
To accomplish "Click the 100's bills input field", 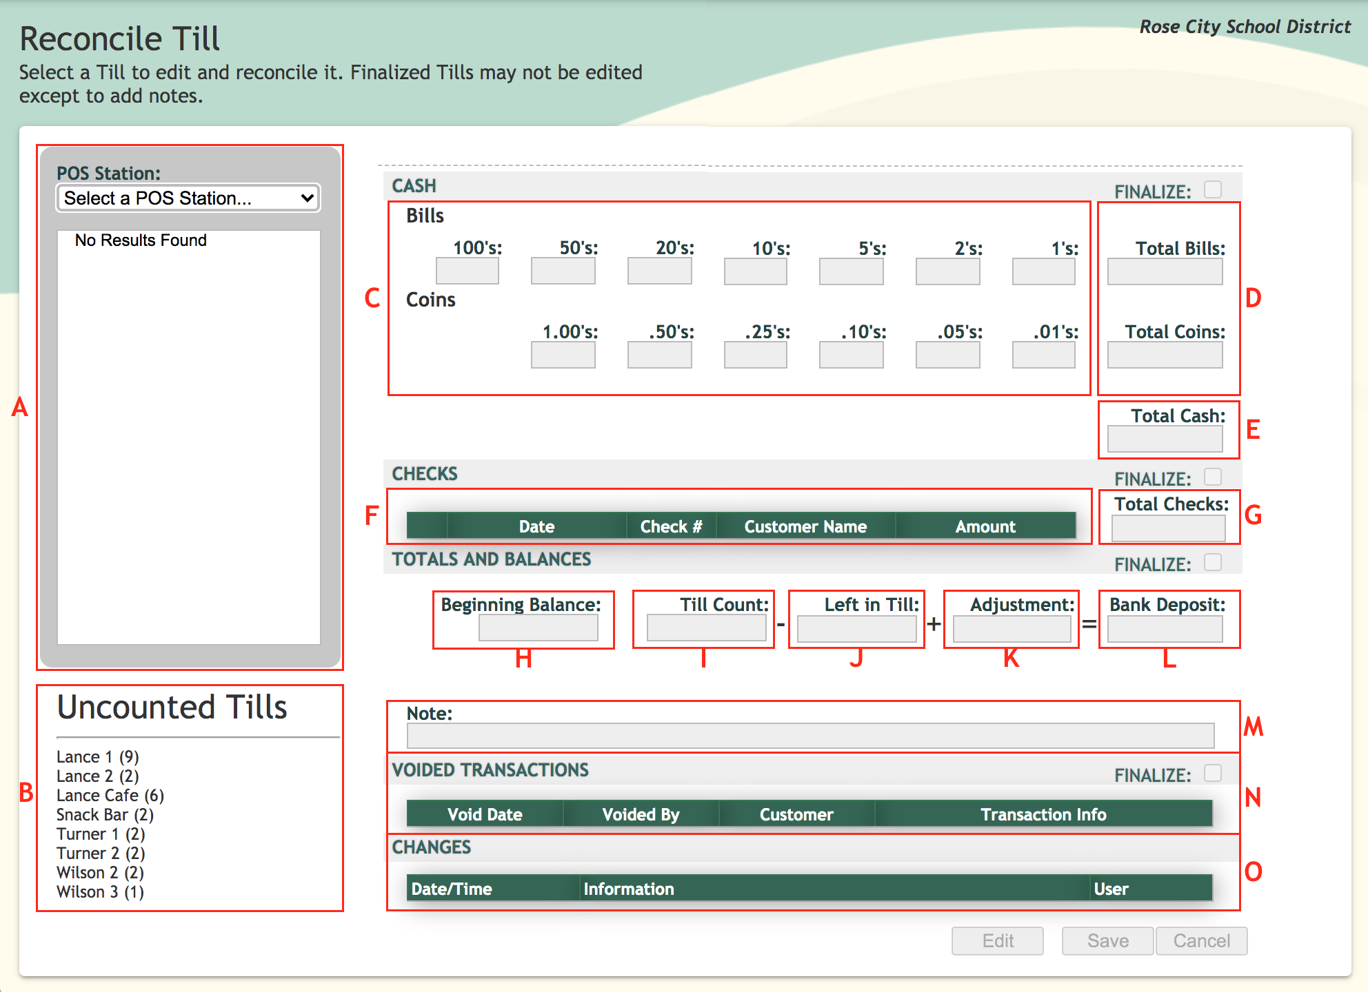I will tap(467, 271).
